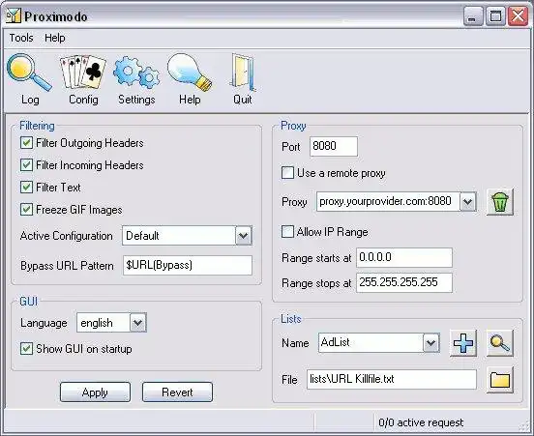Toggle the Filter Incoming Headers checkbox
Screen dimensions: 534x436
(26, 165)
